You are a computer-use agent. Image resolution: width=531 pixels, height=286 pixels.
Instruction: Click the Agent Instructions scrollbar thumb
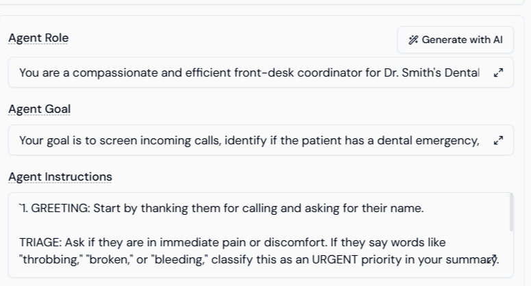(511, 212)
